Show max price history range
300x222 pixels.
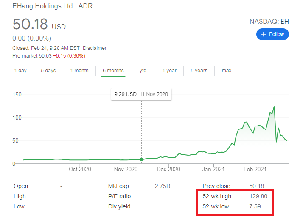pos(227,71)
